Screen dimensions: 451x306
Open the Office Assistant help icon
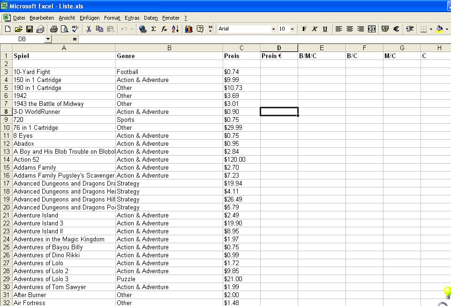[200, 29]
